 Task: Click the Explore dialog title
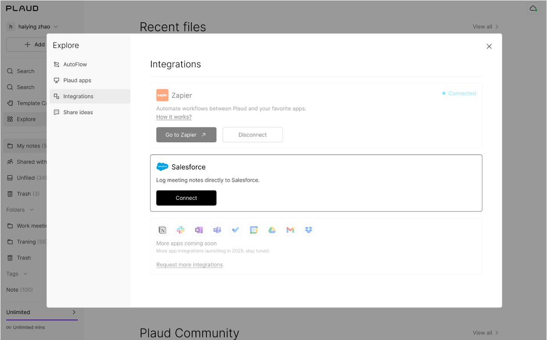pyautogui.click(x=66, y=46)
